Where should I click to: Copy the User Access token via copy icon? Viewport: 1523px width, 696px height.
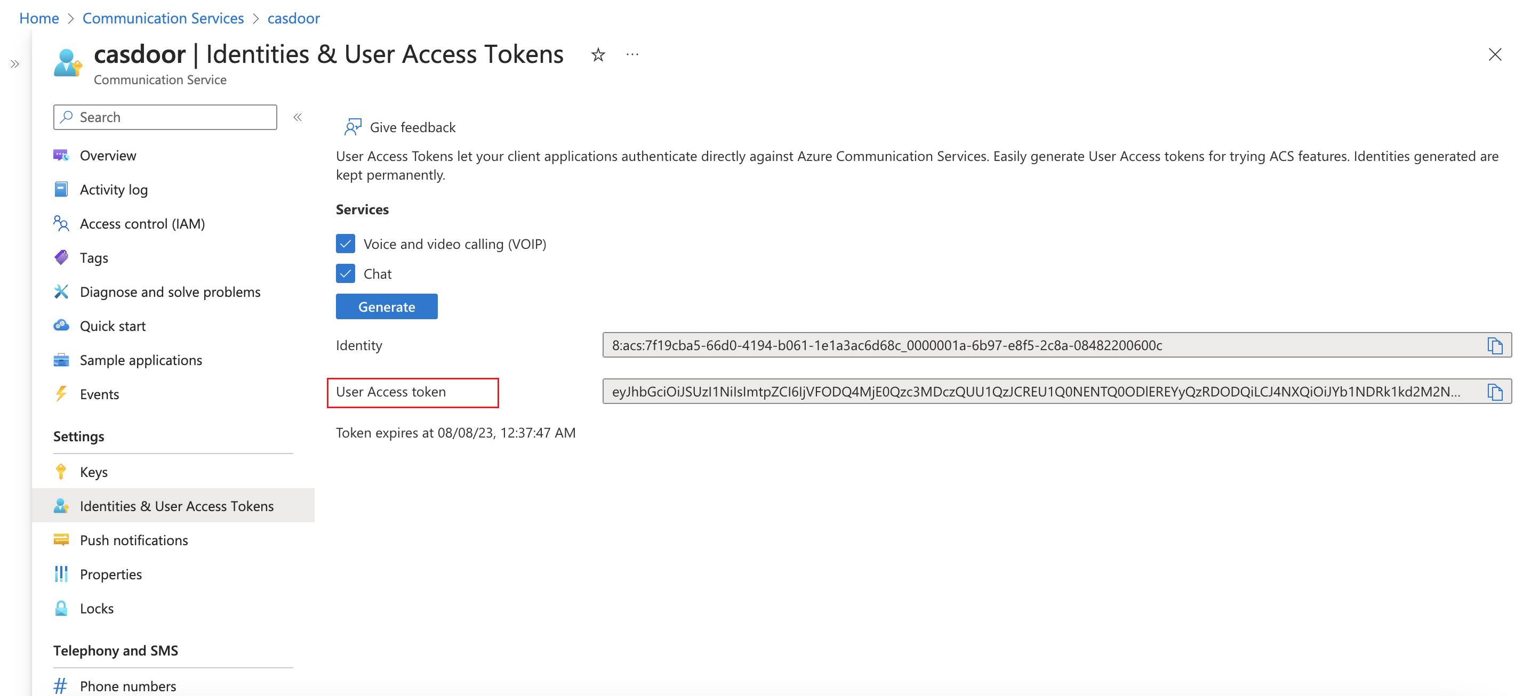(1496, 391)
